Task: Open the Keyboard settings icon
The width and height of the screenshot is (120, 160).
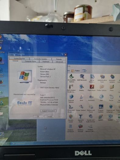Action: click(x=91, y=98)
